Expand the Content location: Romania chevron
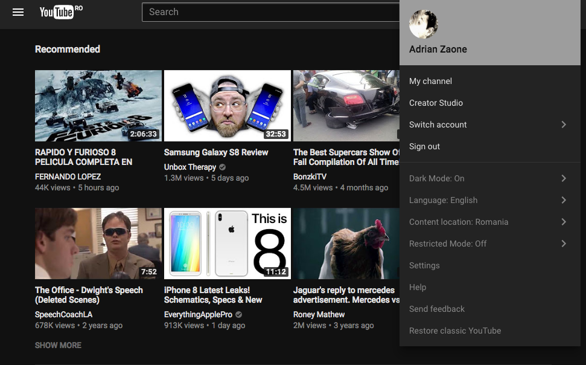586x365 pixels. click(x=564, y=222)
